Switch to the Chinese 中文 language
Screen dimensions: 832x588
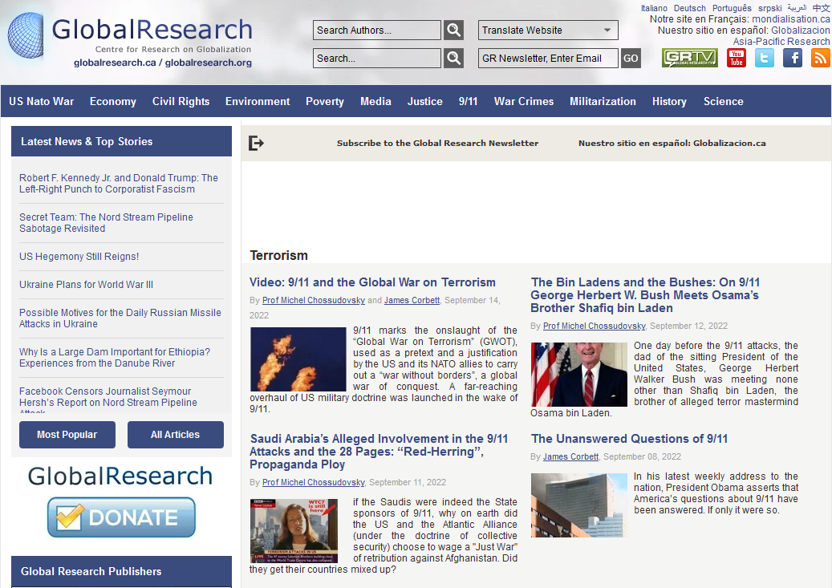pos(821,8)
